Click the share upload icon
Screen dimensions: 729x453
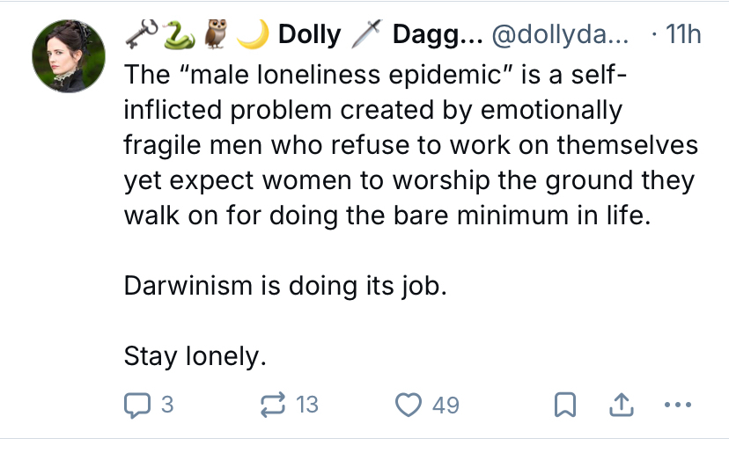622,405
